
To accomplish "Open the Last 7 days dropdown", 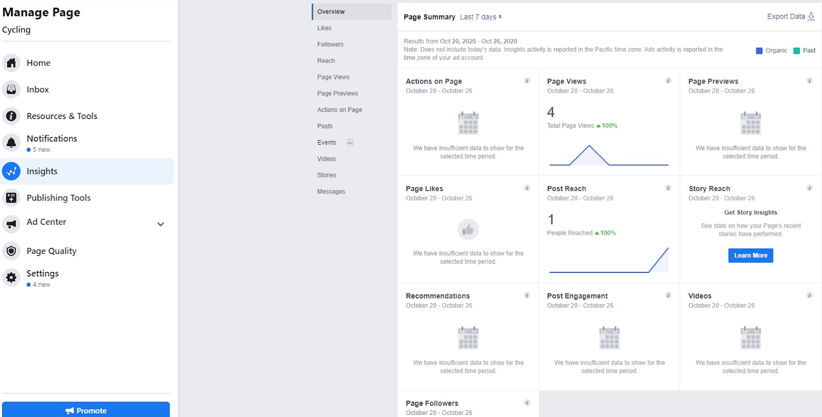I will [480, 17].
